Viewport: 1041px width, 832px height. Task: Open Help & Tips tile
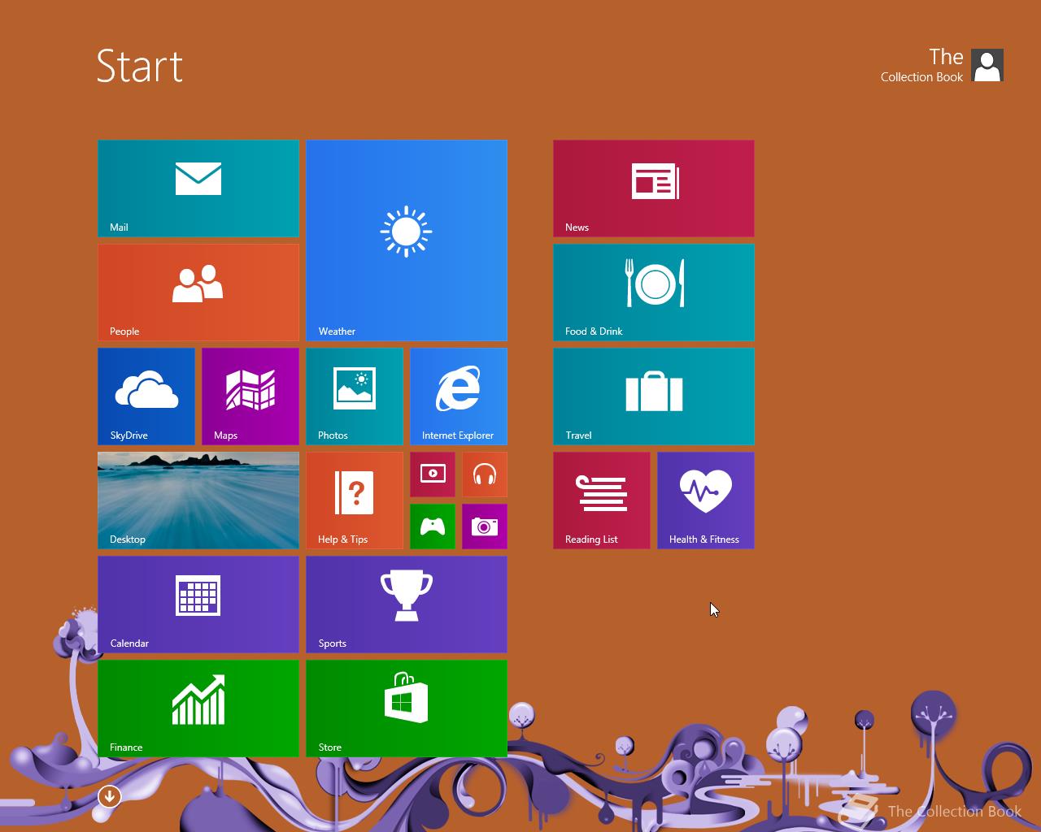tap(355, 500)
